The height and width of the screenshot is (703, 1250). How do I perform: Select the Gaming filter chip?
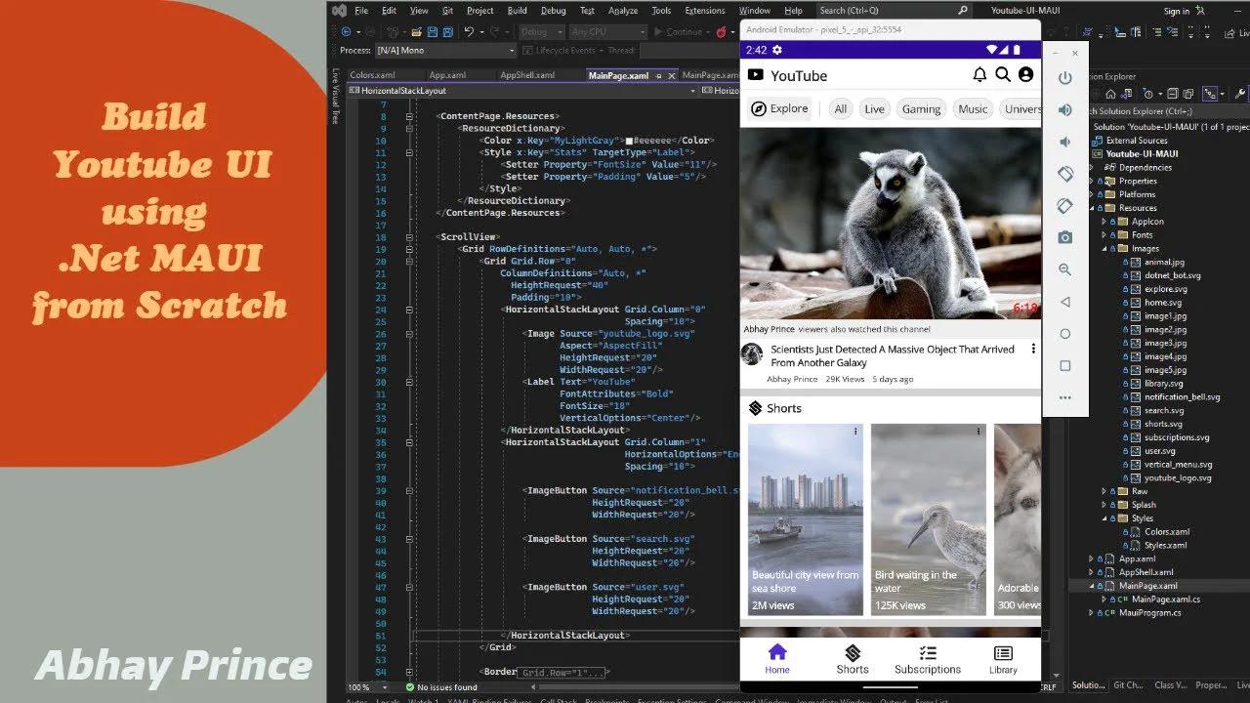tap(921, 108)
